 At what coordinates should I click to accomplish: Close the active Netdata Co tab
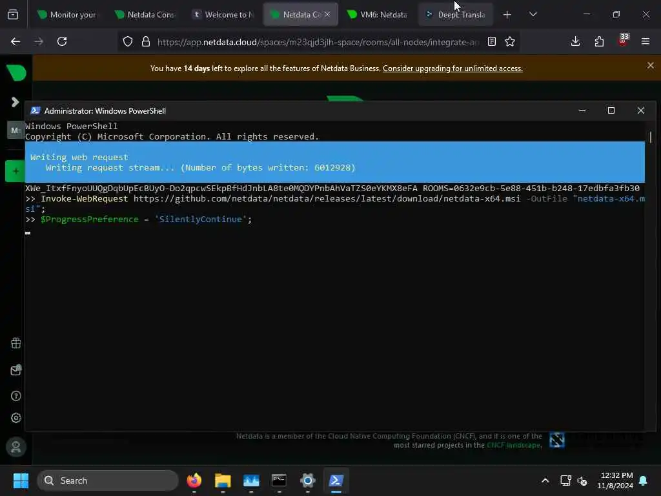(x=327, y=14)
